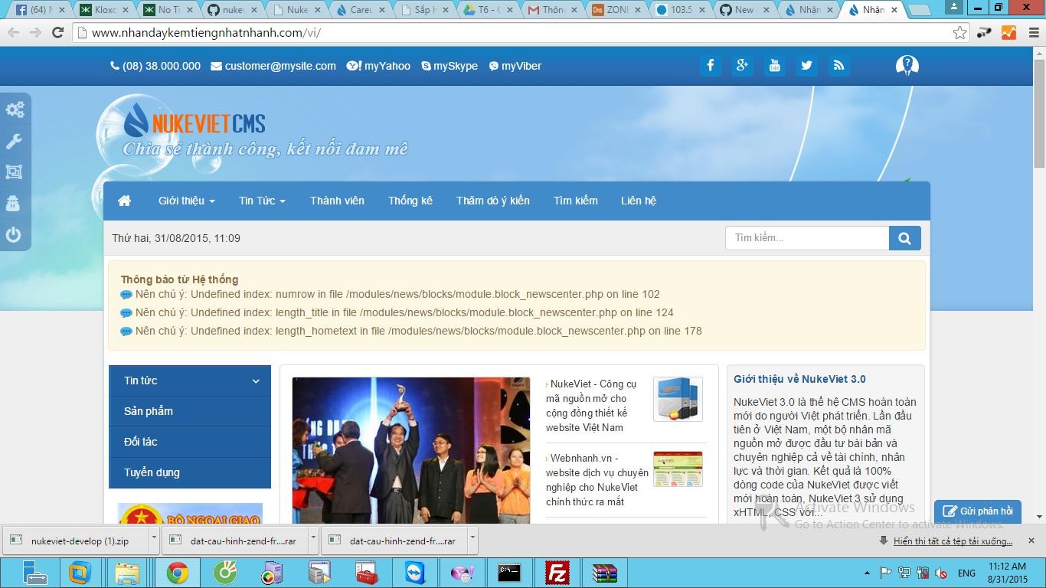The height and width of the screenshot is (588, 1046).
Task: Click the admin user icon on left sidebar
Action: [x=15, y=204]
